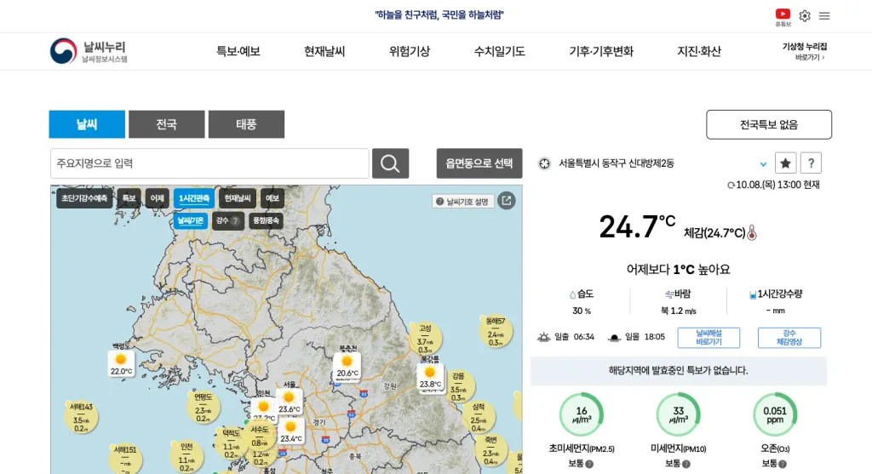
Task: Click the 북강릉 23.8℃ weather marker
Action: pos(430,377)
